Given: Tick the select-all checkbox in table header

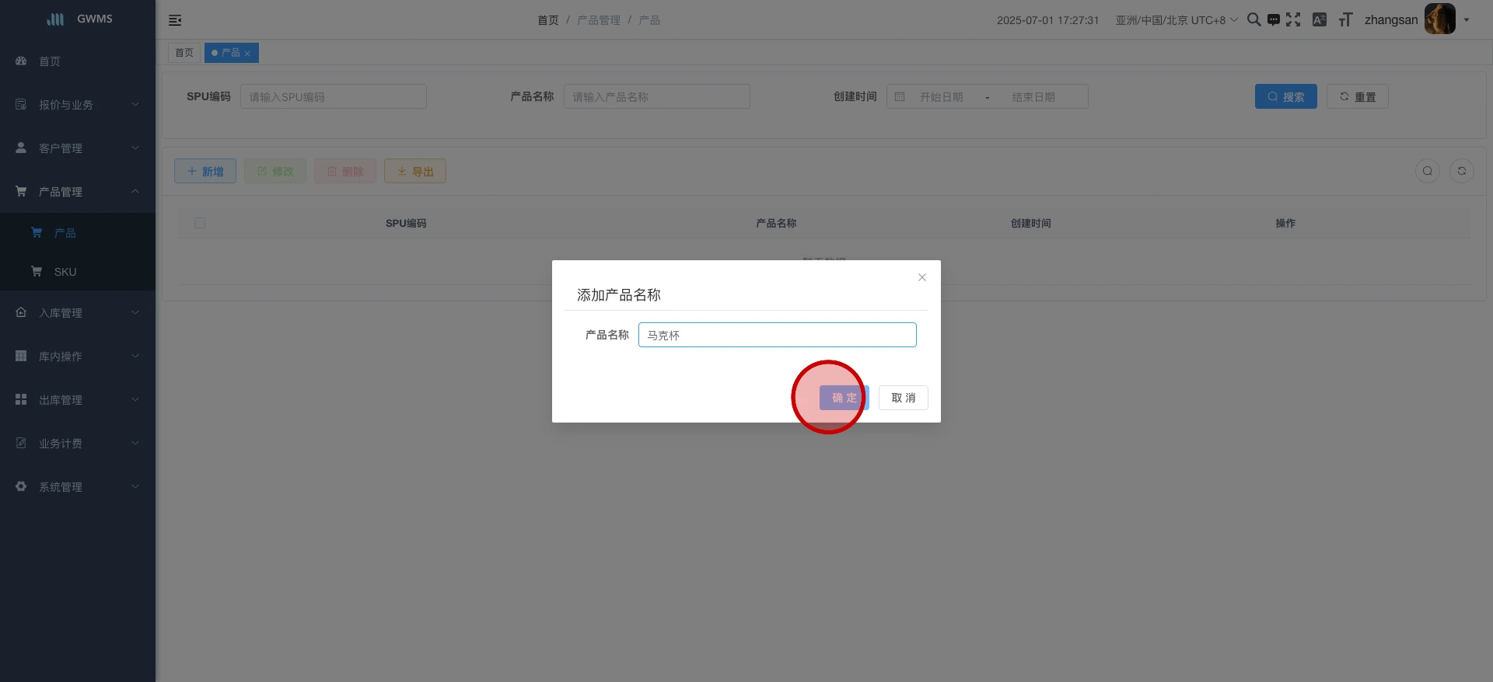Looking at the screenshot, I should click(200, 224).
